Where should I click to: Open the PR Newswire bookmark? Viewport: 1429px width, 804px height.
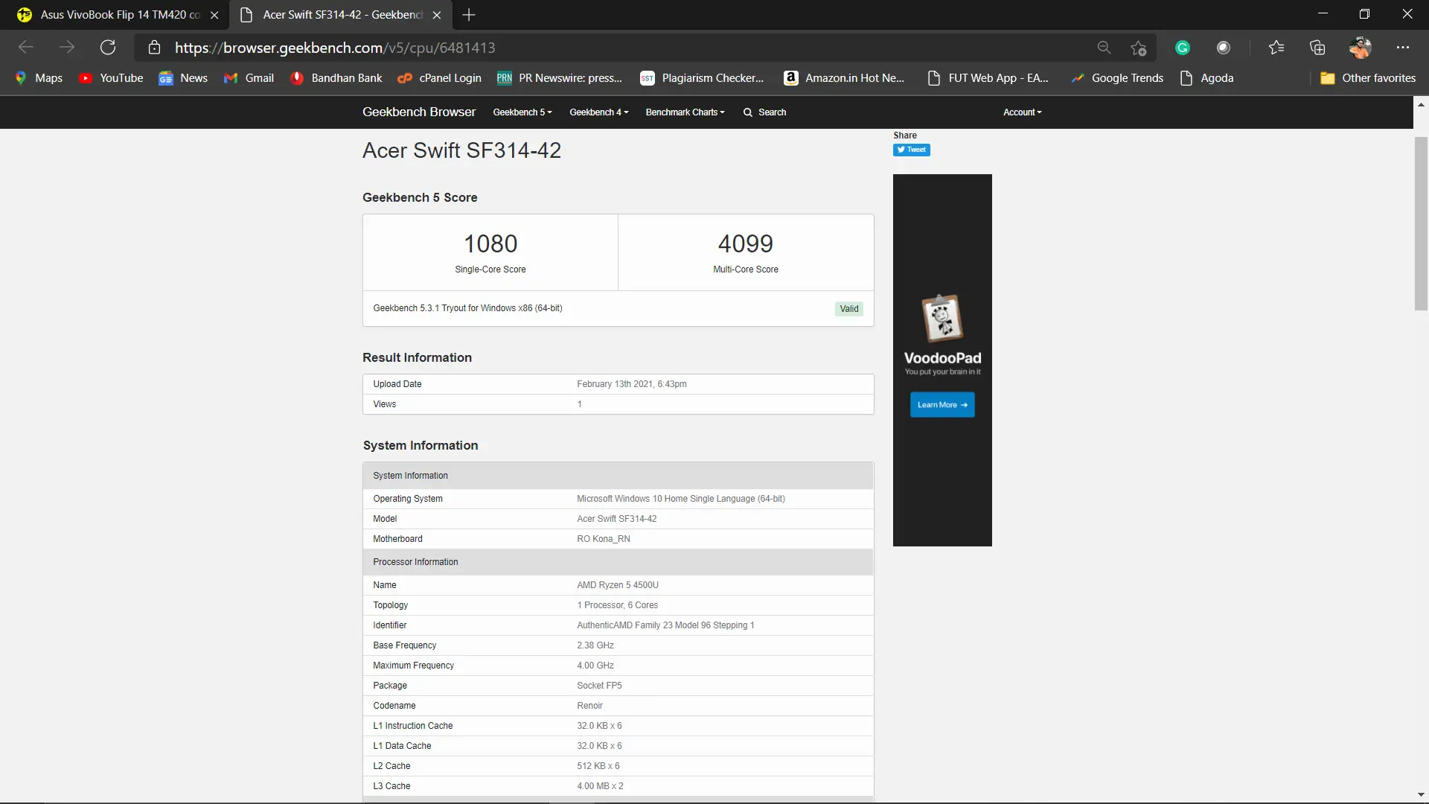coord(560,78)
